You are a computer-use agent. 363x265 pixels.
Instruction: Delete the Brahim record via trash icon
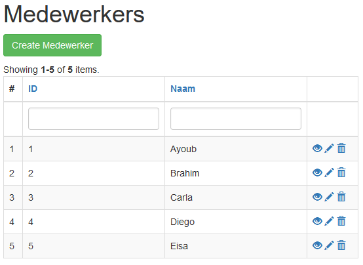coord(341,173)
